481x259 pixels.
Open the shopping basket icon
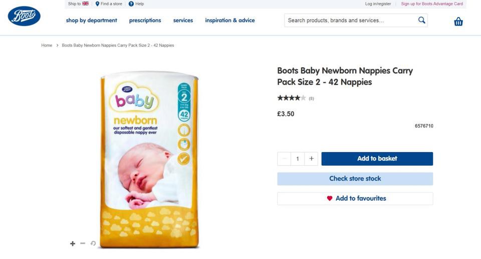pyautogui.click(x=458, y=22)
